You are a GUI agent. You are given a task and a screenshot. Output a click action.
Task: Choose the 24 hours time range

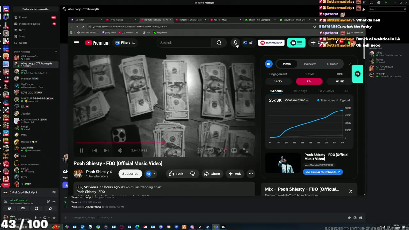point(276,91)
